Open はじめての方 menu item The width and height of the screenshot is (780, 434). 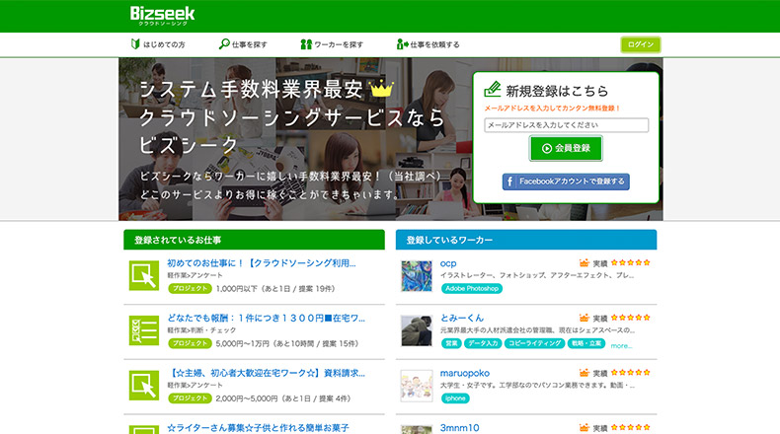[x=158, y=44]
